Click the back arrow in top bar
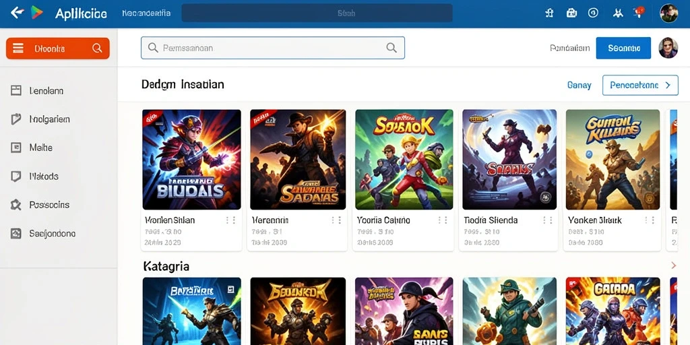Screen dimensions: 690x345 [x=17, y=13]
